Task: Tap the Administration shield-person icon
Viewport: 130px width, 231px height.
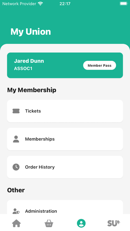Action: pyautogui.click(x=16, y=211)
